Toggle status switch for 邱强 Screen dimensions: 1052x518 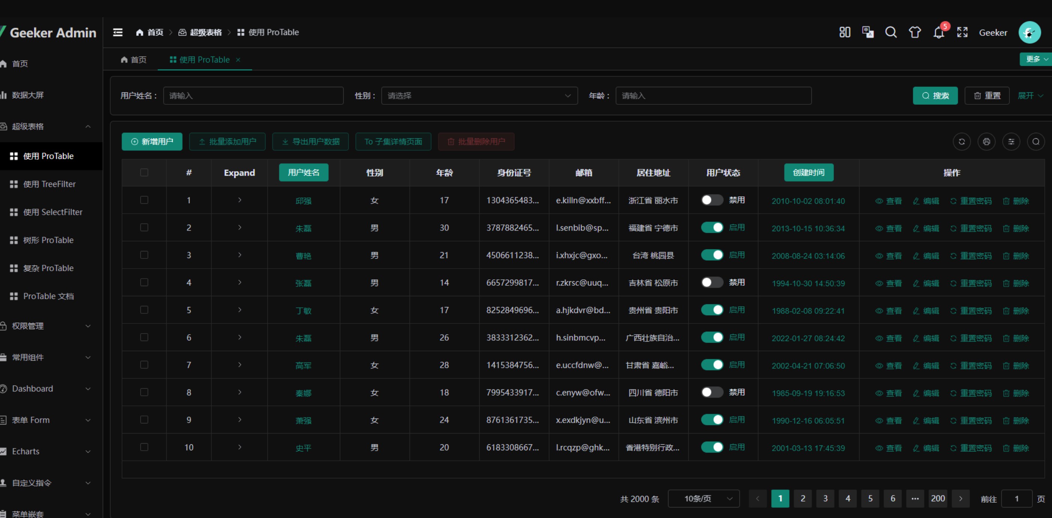[x=712, y=200]
